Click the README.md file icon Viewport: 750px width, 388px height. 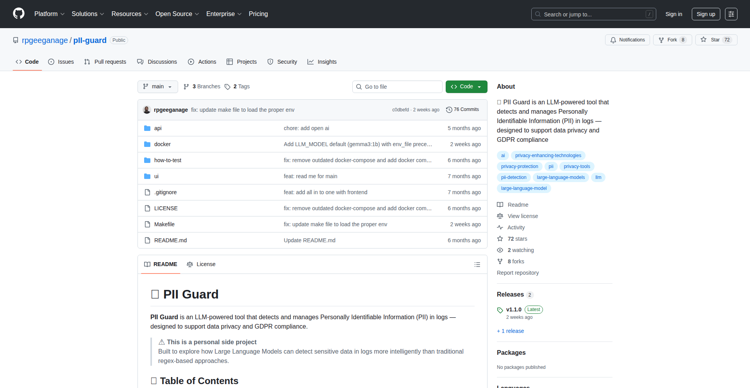(147, 240)
